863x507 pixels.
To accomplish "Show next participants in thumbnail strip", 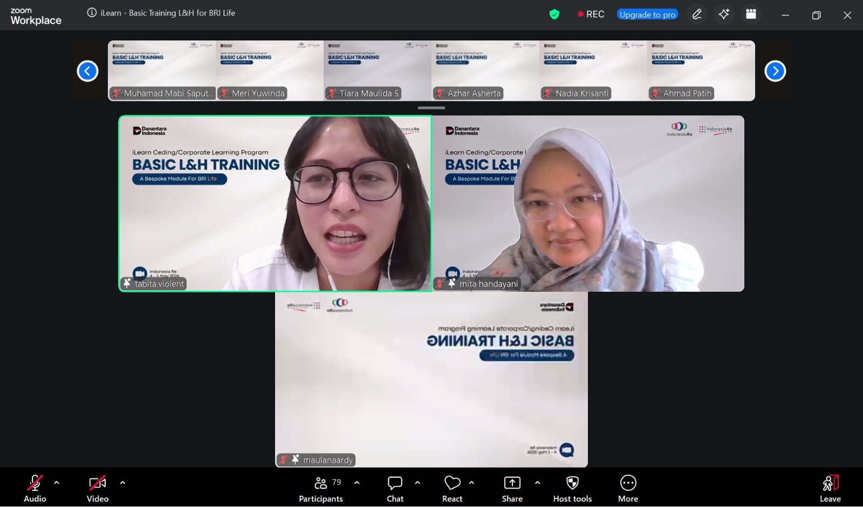I will [x=775, y=71].
